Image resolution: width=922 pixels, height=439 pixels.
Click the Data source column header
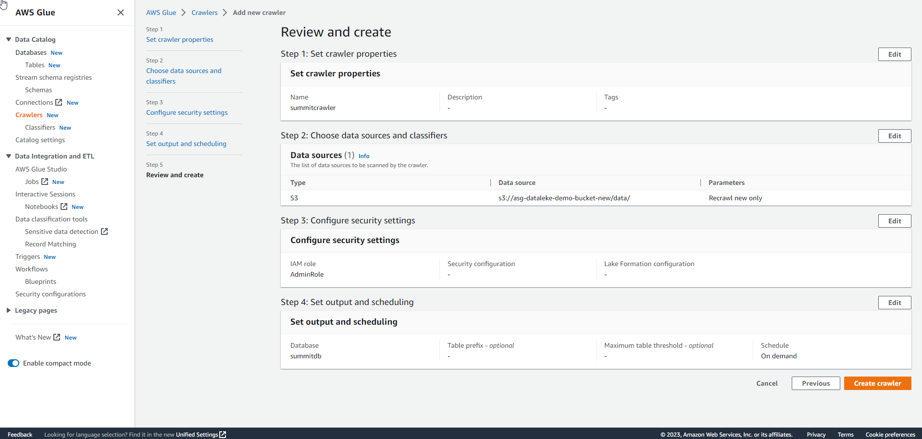(x=517, y=183)
